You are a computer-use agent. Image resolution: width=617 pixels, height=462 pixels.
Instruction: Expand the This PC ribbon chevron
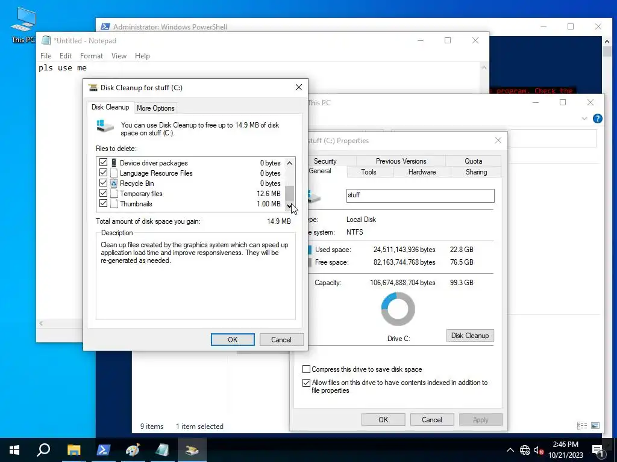click(584, 119)
